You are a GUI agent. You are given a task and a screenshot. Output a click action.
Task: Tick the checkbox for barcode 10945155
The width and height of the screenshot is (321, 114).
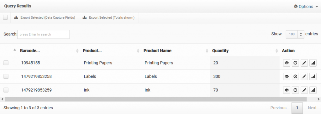(6, 63)
